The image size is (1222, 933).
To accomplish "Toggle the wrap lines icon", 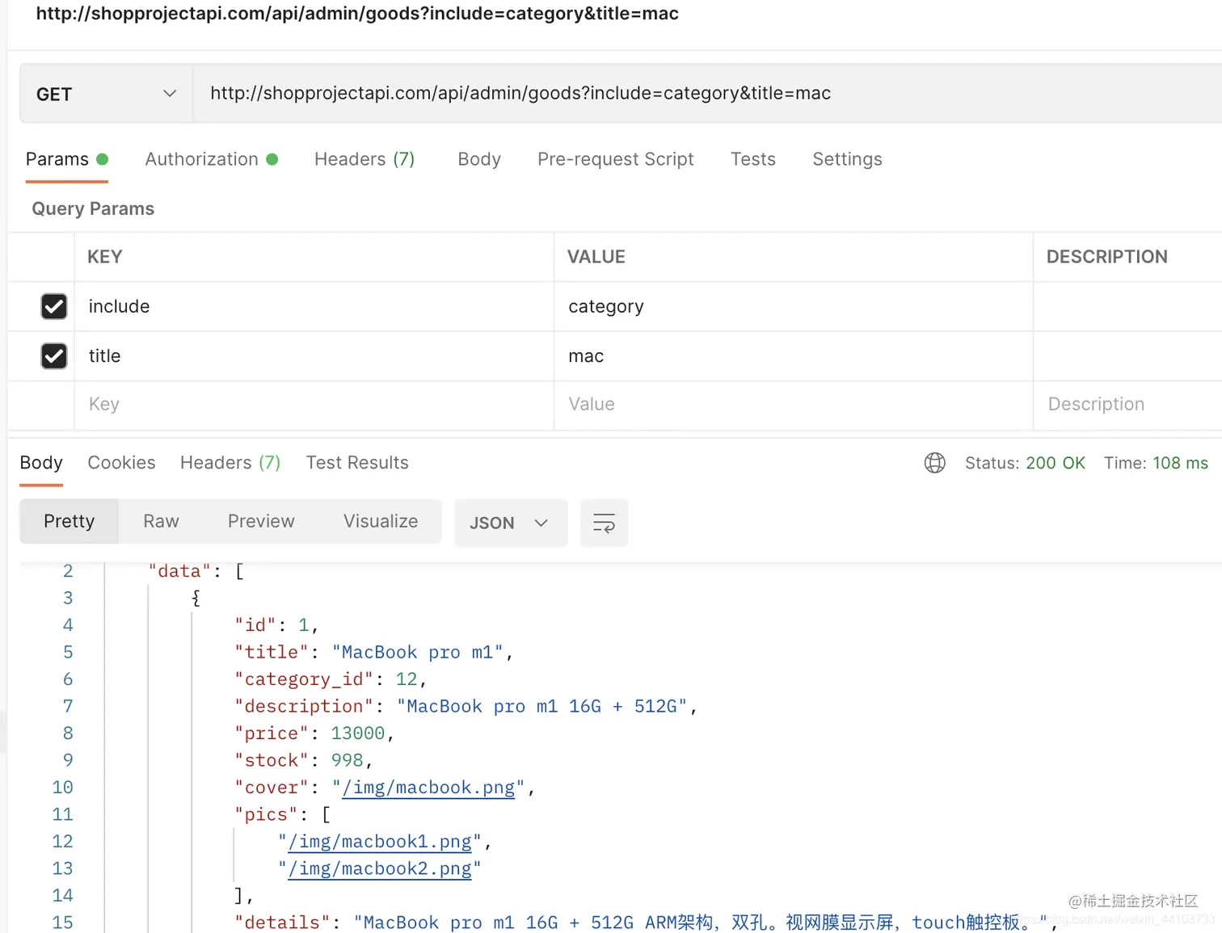I will pos(605,523).
